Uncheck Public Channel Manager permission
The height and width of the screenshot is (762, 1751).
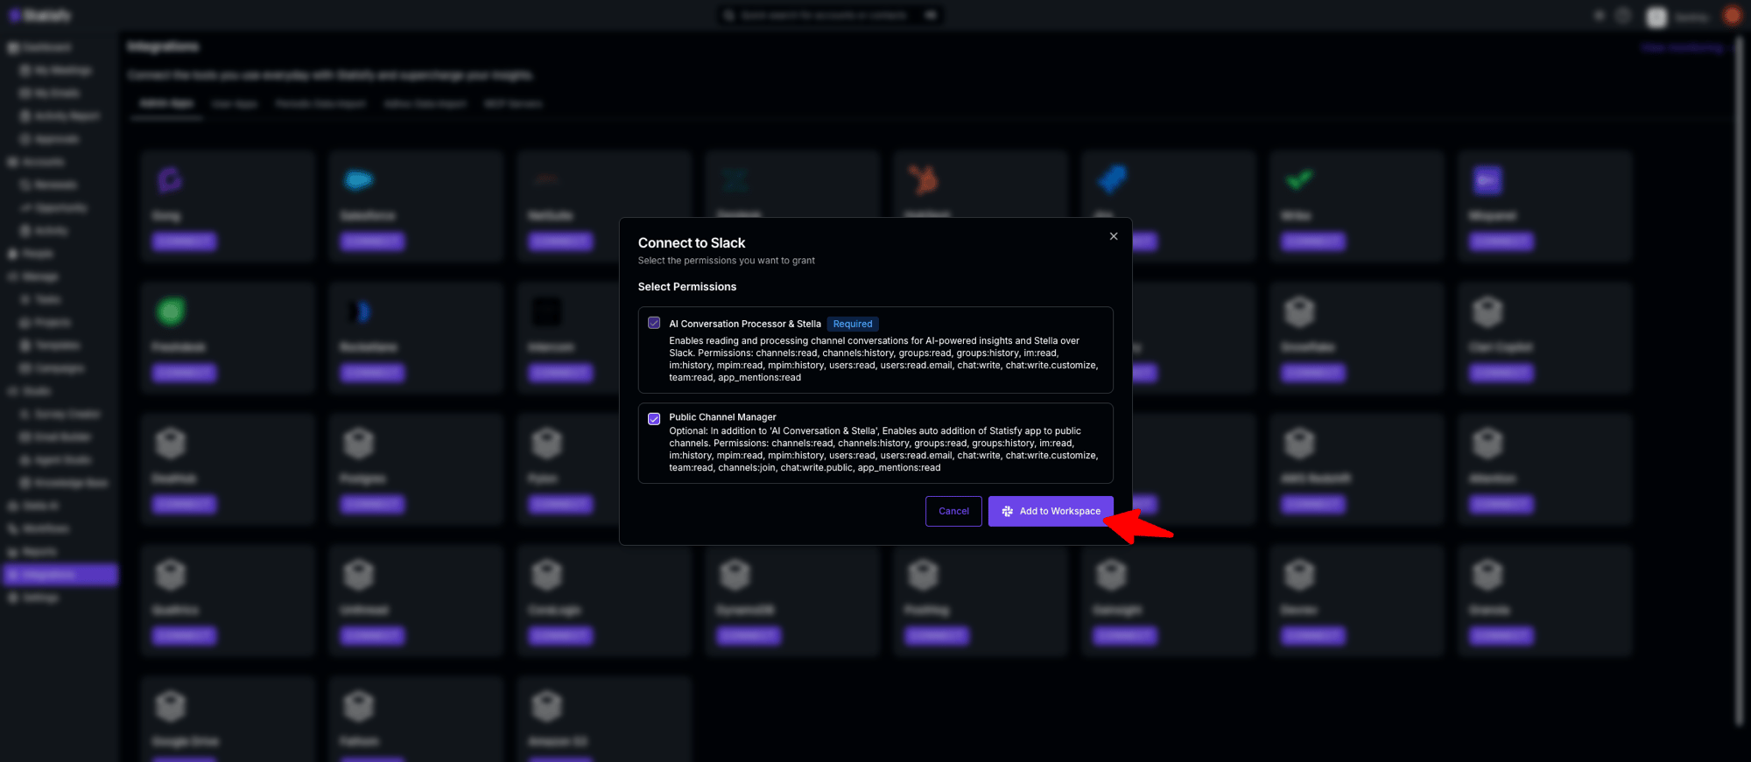point(654,418)
